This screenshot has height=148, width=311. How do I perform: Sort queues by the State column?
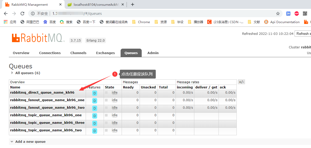pyautogui.click(x=109, y=87)
